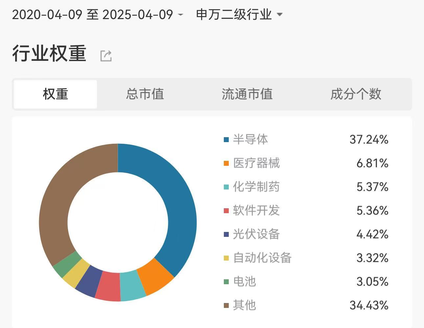Image resolution: width=424 pixels, height=328 pixels.
Task: Click the 3.32% weight value
Action: pos(372,258)
